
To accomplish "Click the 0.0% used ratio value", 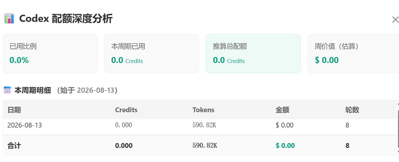I will [x=19, y=60].
